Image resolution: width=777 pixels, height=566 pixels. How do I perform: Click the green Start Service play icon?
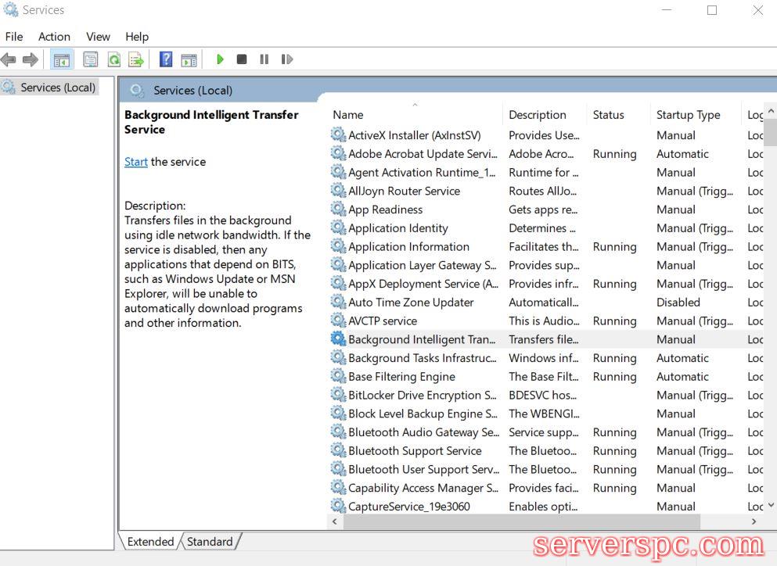click(221, 59)
